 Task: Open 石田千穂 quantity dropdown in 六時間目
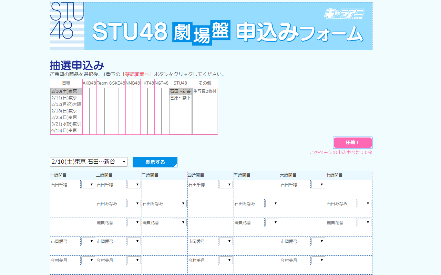click(x=318, y=185)
